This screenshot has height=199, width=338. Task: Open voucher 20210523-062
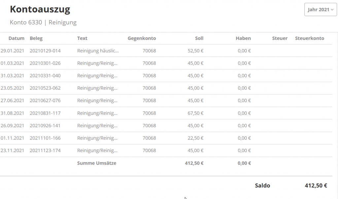[45, 88]
